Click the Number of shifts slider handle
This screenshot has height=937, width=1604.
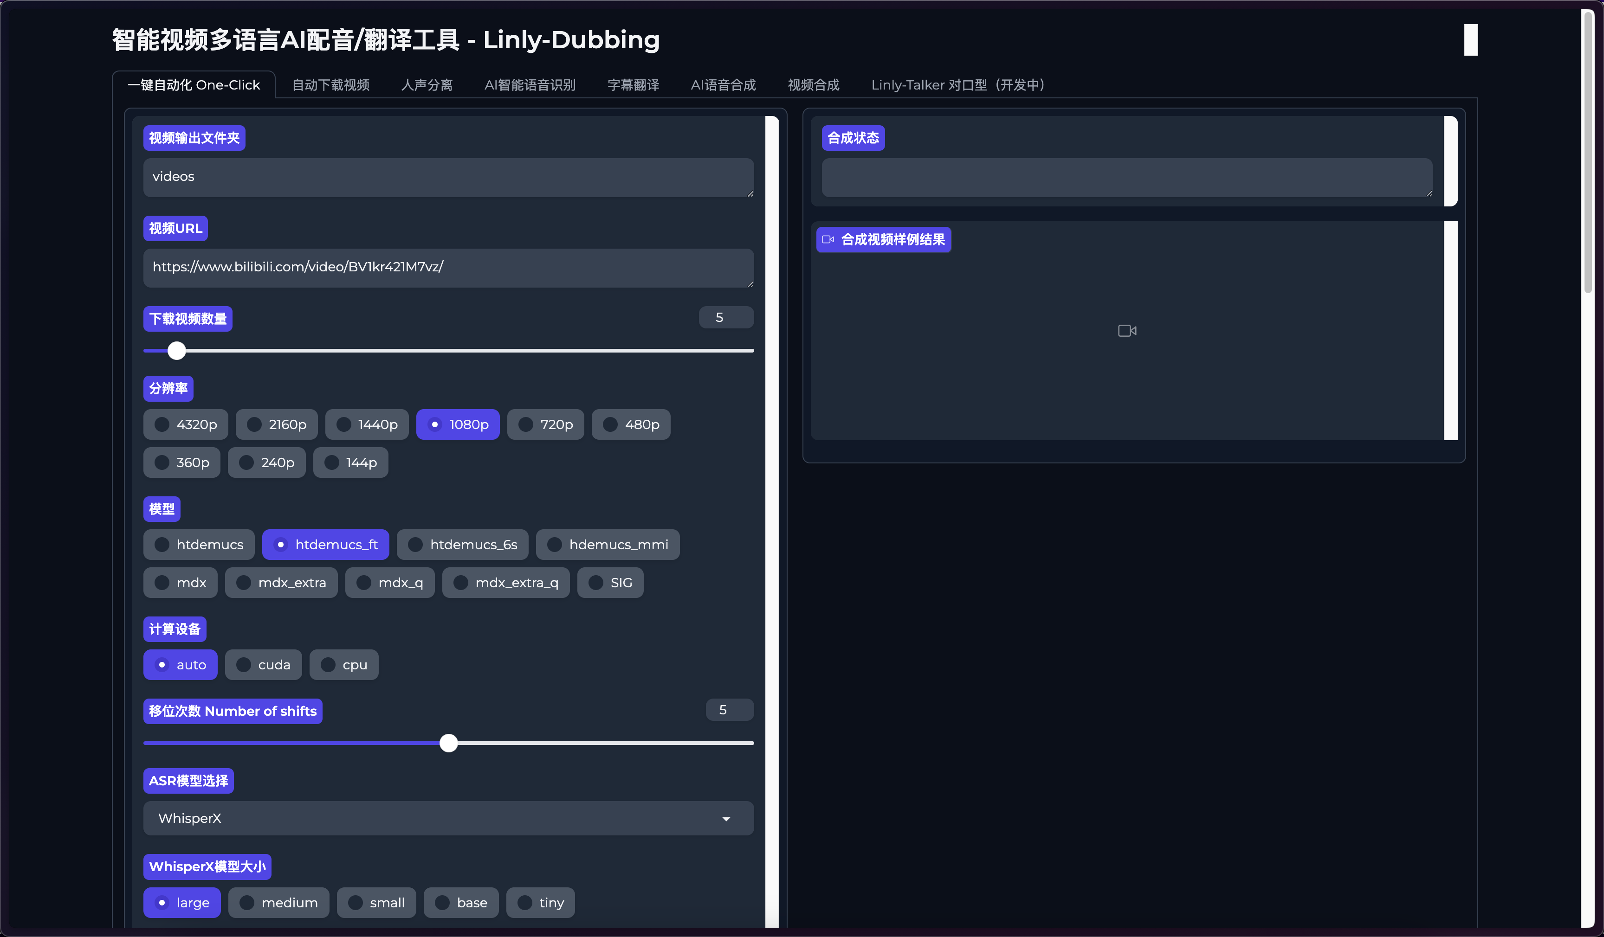click(x=449, y=743)
